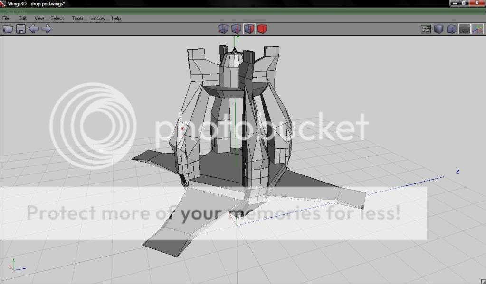This screenshot has width=486, height=284.
Task: Expand the Tools menu
Action: coord(77,18)
